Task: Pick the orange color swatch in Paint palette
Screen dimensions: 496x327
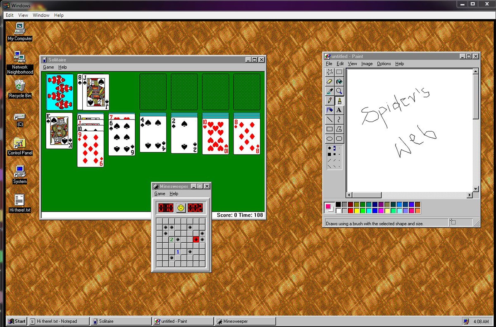Action: (x=417, y=211)
